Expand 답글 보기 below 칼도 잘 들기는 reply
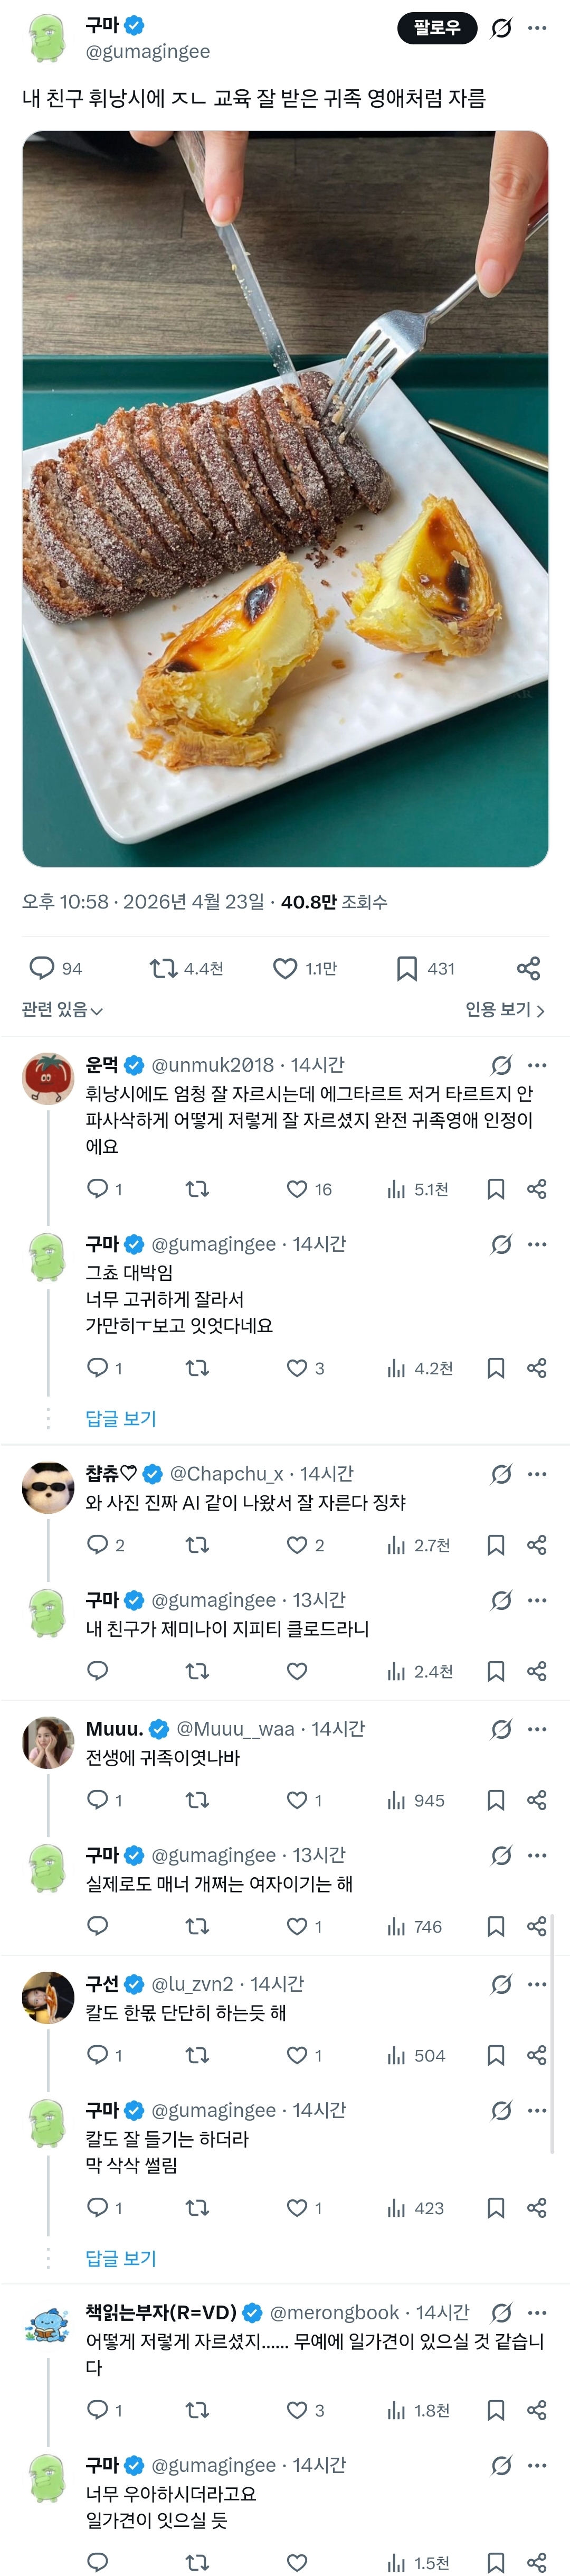The height and width of the screenshot is (2576, 570). coord(121,2258)
